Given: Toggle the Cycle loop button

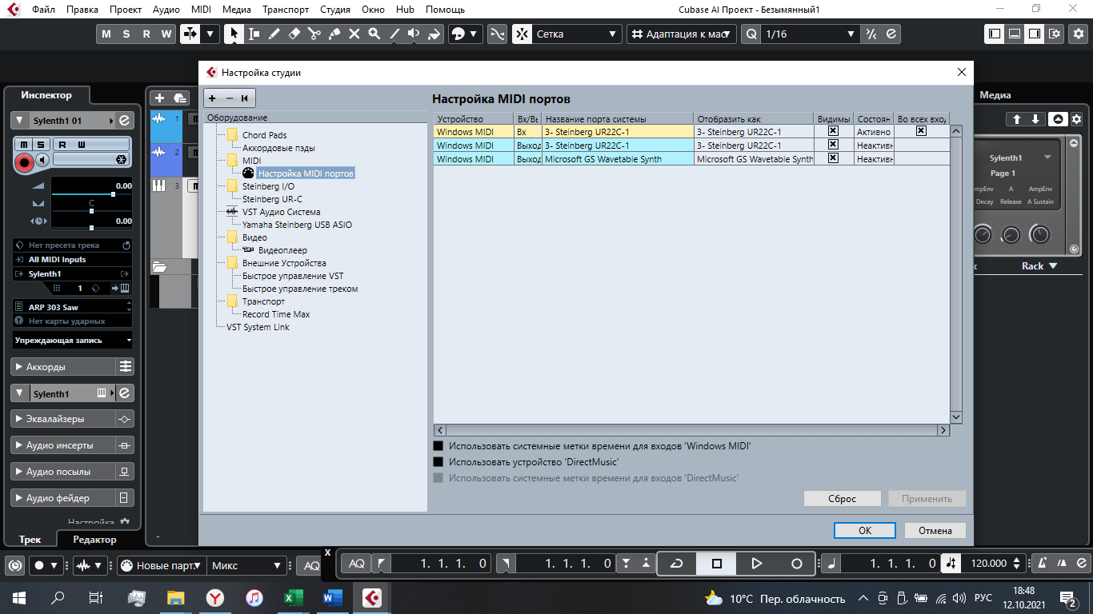Looking at the screenshot, I should [677, 564].
